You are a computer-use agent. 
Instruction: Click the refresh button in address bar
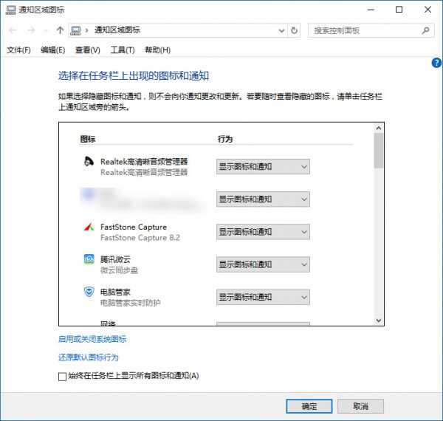295,30
